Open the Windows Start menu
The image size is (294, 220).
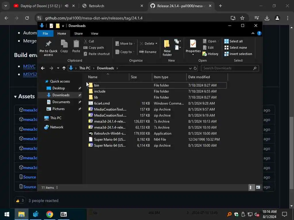[7, 214]
